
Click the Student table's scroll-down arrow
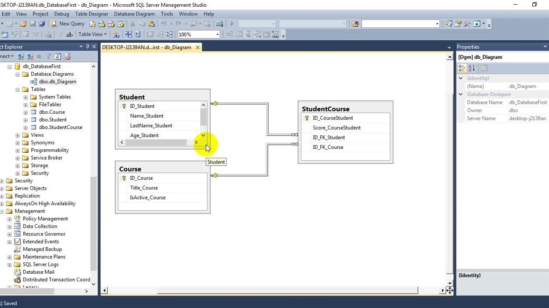pyautogui.click(x=203, y=135)
